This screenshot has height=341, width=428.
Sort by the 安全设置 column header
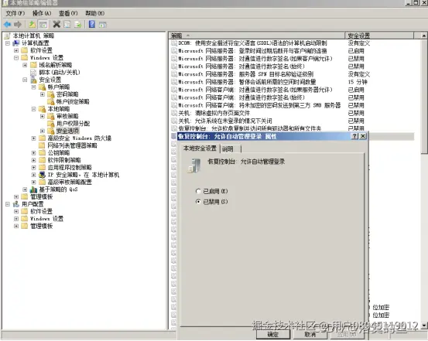pos(379,36)
